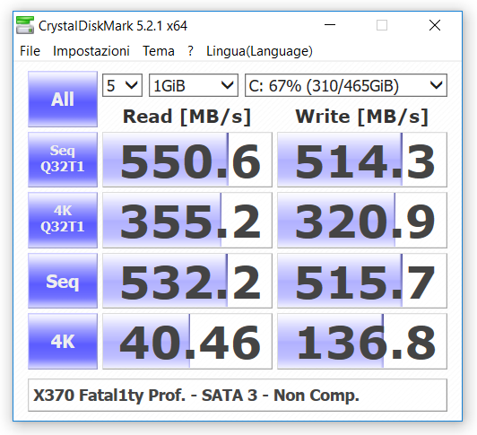Click the 4K Q32T1 read value 355.2

coord(187,220)
